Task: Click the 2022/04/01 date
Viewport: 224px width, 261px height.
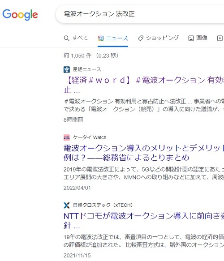Action: [77, 188]
